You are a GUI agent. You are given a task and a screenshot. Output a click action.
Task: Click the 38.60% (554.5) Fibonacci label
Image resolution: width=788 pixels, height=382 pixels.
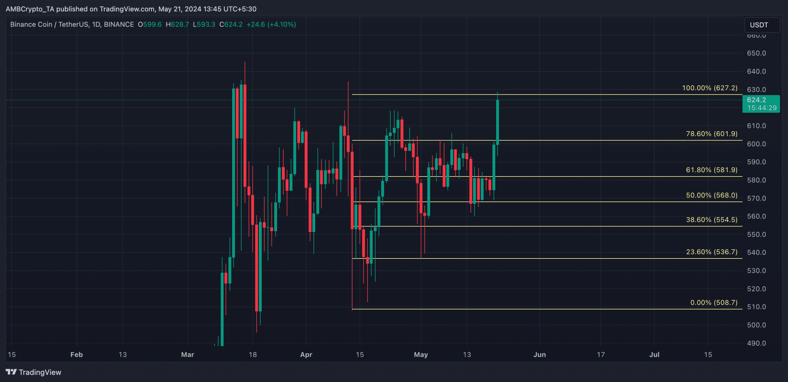[712, 220]
